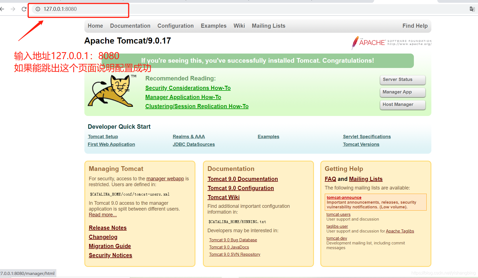Open the Tomcat Setup link
The image size is (478, 278).
(x=103, y=137)
